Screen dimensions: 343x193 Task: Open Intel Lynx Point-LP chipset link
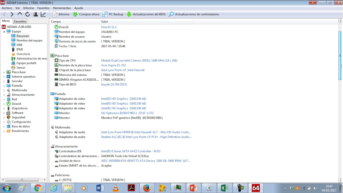click(123, 70)
